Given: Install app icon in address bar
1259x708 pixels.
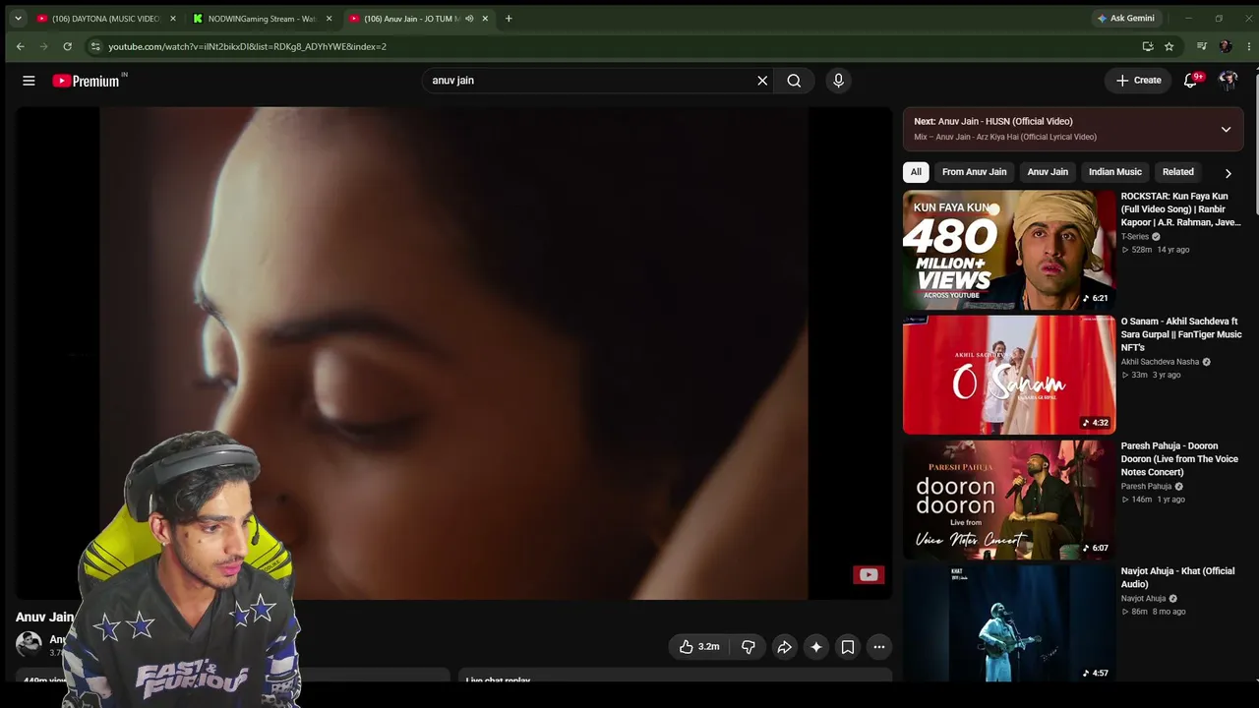Looking at the screenshot, I should 1148,46.
